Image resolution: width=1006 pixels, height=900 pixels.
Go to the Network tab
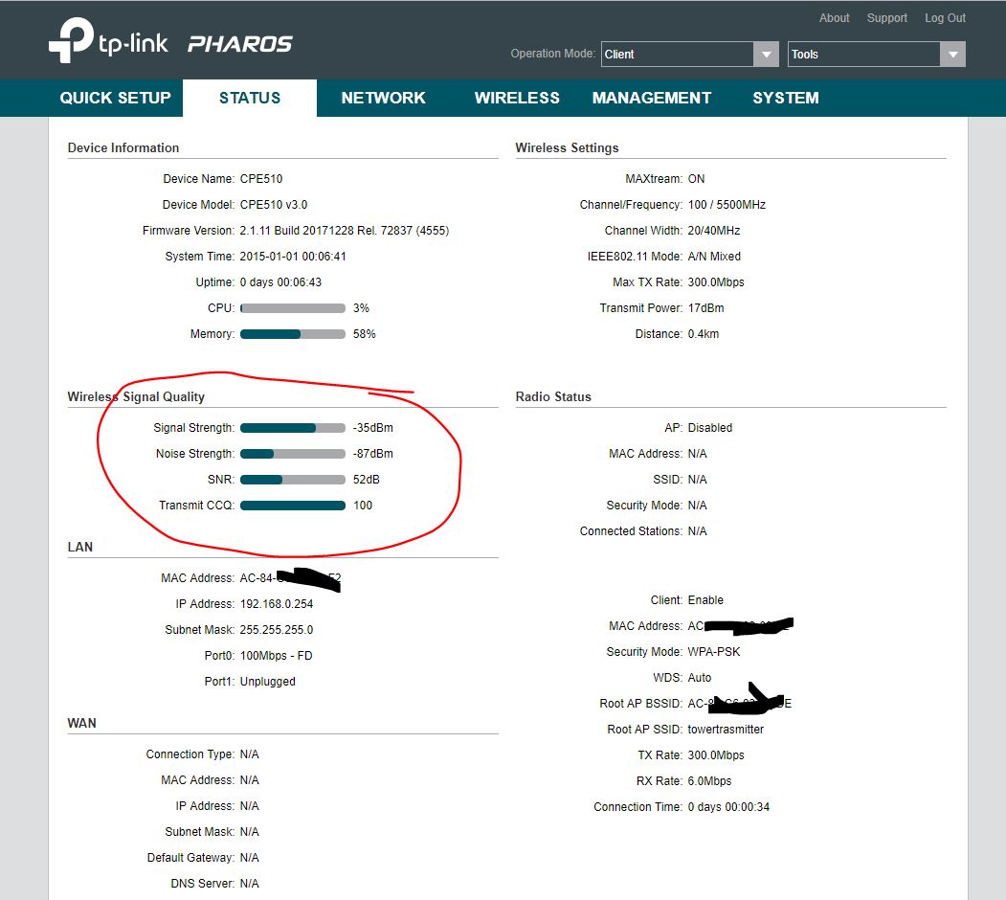pos(383,98)
